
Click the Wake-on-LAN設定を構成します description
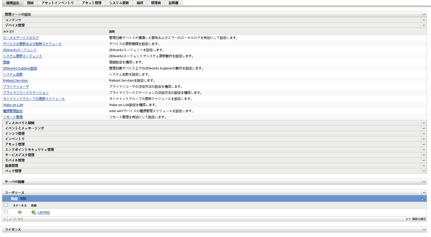(x=133, y=105)
